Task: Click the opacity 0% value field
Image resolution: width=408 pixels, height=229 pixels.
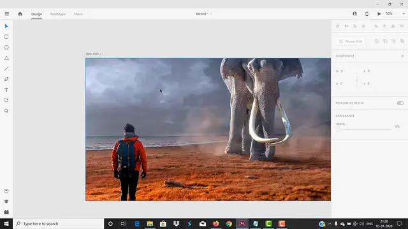Action: [x=397, y=127]
